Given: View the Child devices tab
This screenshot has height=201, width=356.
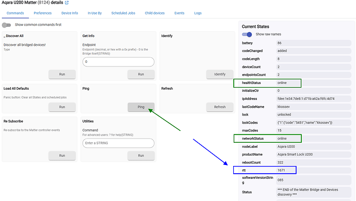Looking at the screenshot, I should pyautogui.click(x=155, y=13).
